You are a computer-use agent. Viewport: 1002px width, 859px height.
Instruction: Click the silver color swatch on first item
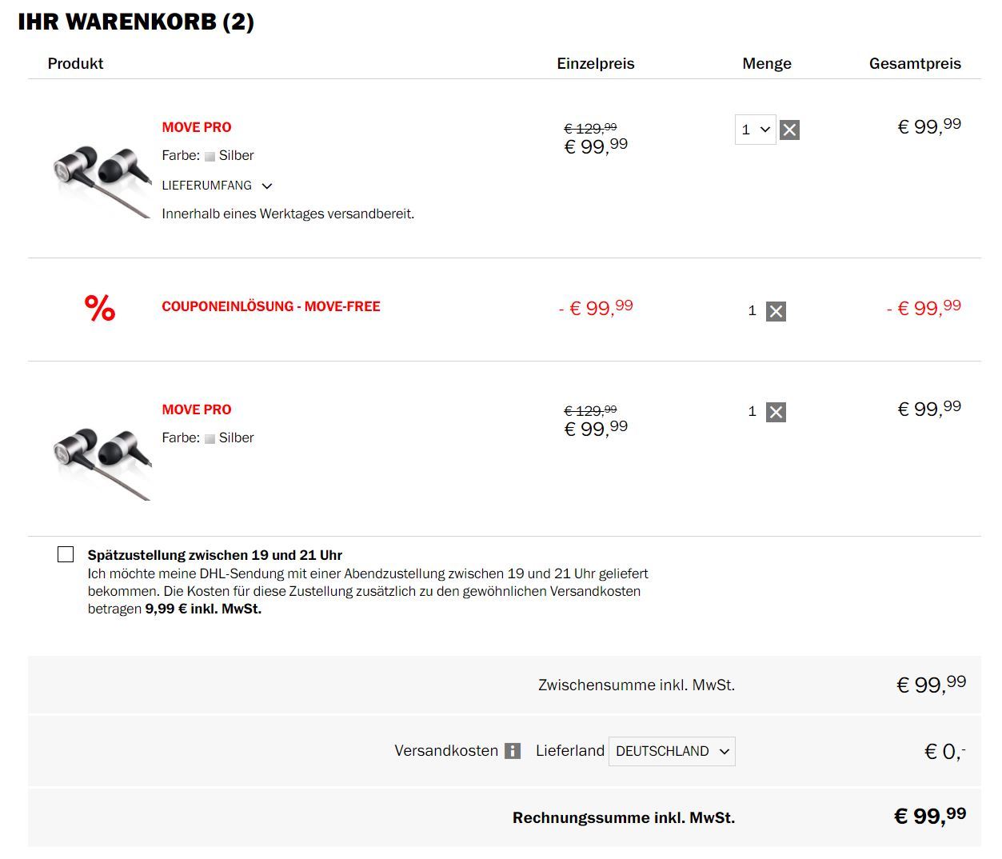click(x=210, y=156)
